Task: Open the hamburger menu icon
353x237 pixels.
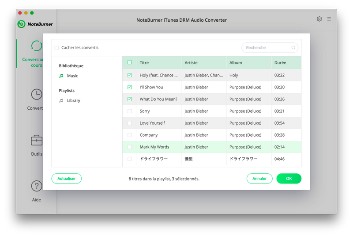Action: pyautogui.click(x=329, y=19)
